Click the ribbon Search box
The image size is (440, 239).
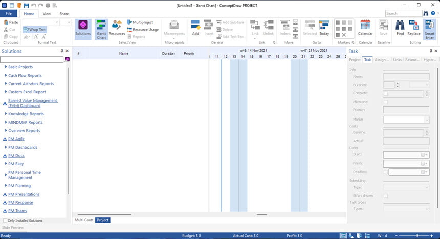coord(404,13)
